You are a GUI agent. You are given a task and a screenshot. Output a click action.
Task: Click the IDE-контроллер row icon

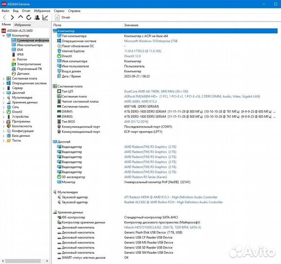(59, 217)
